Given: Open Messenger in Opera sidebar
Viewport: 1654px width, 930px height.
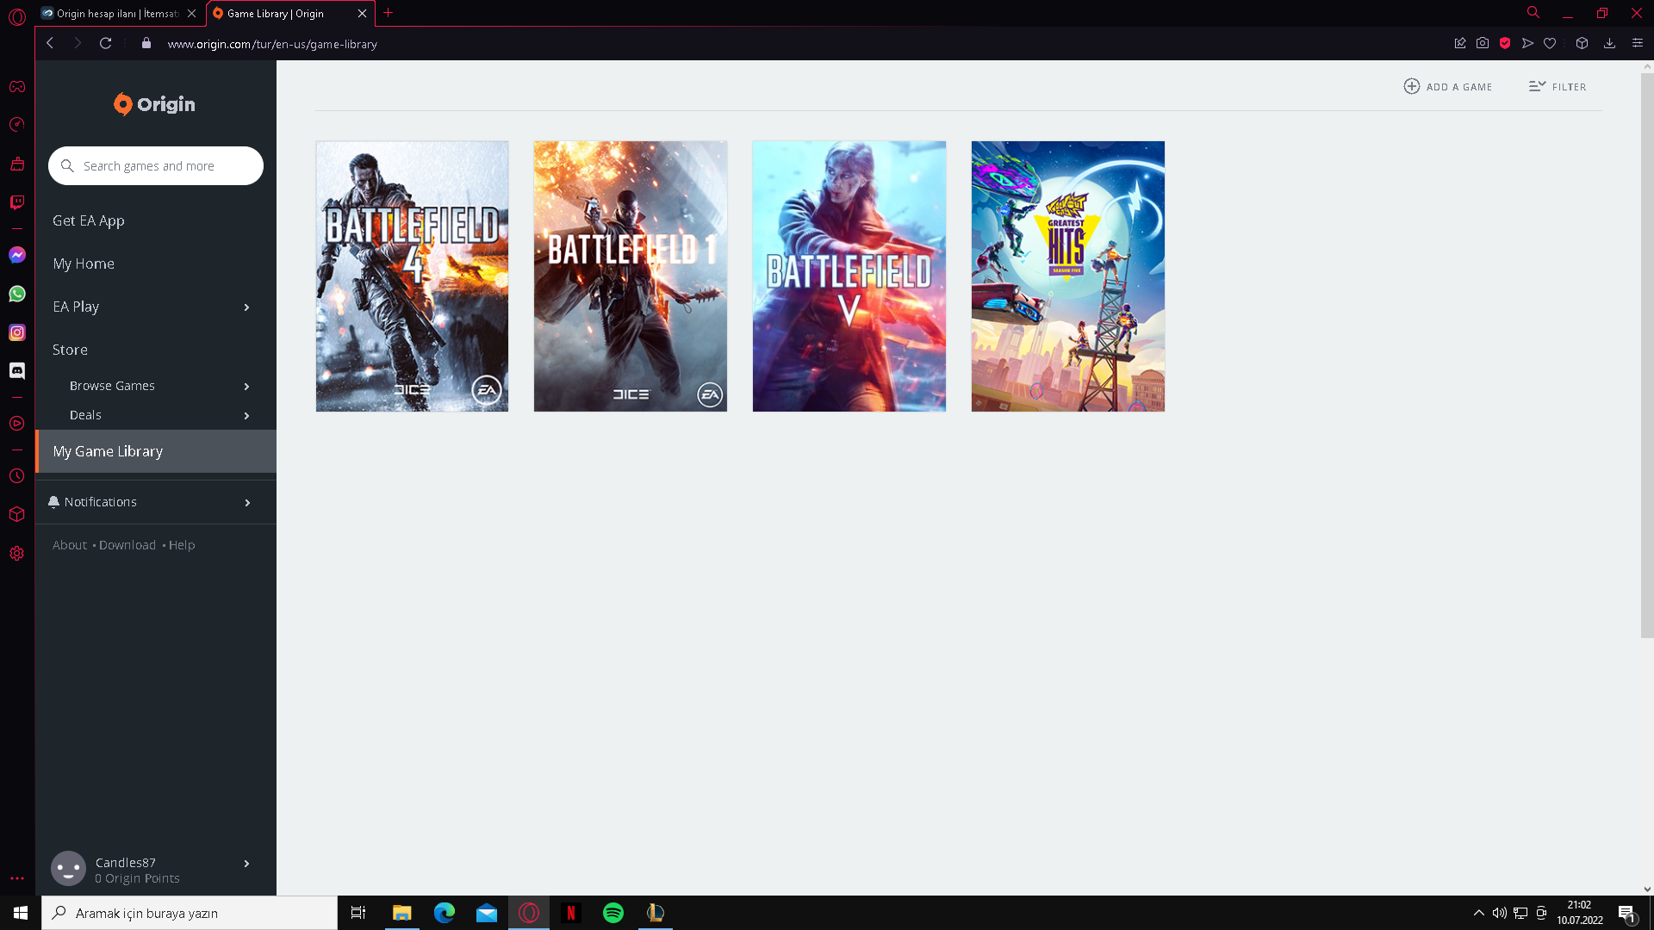Looking at the screenshot, I should pyautogui.click(x=17, y=255).
